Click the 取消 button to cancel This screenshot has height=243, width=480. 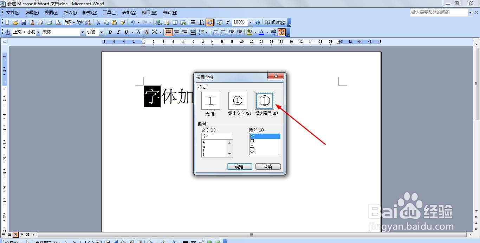(268, 166)
